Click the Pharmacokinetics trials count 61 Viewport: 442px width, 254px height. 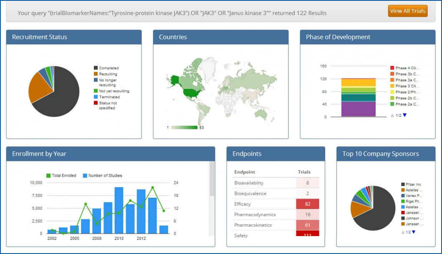[307, 225]
